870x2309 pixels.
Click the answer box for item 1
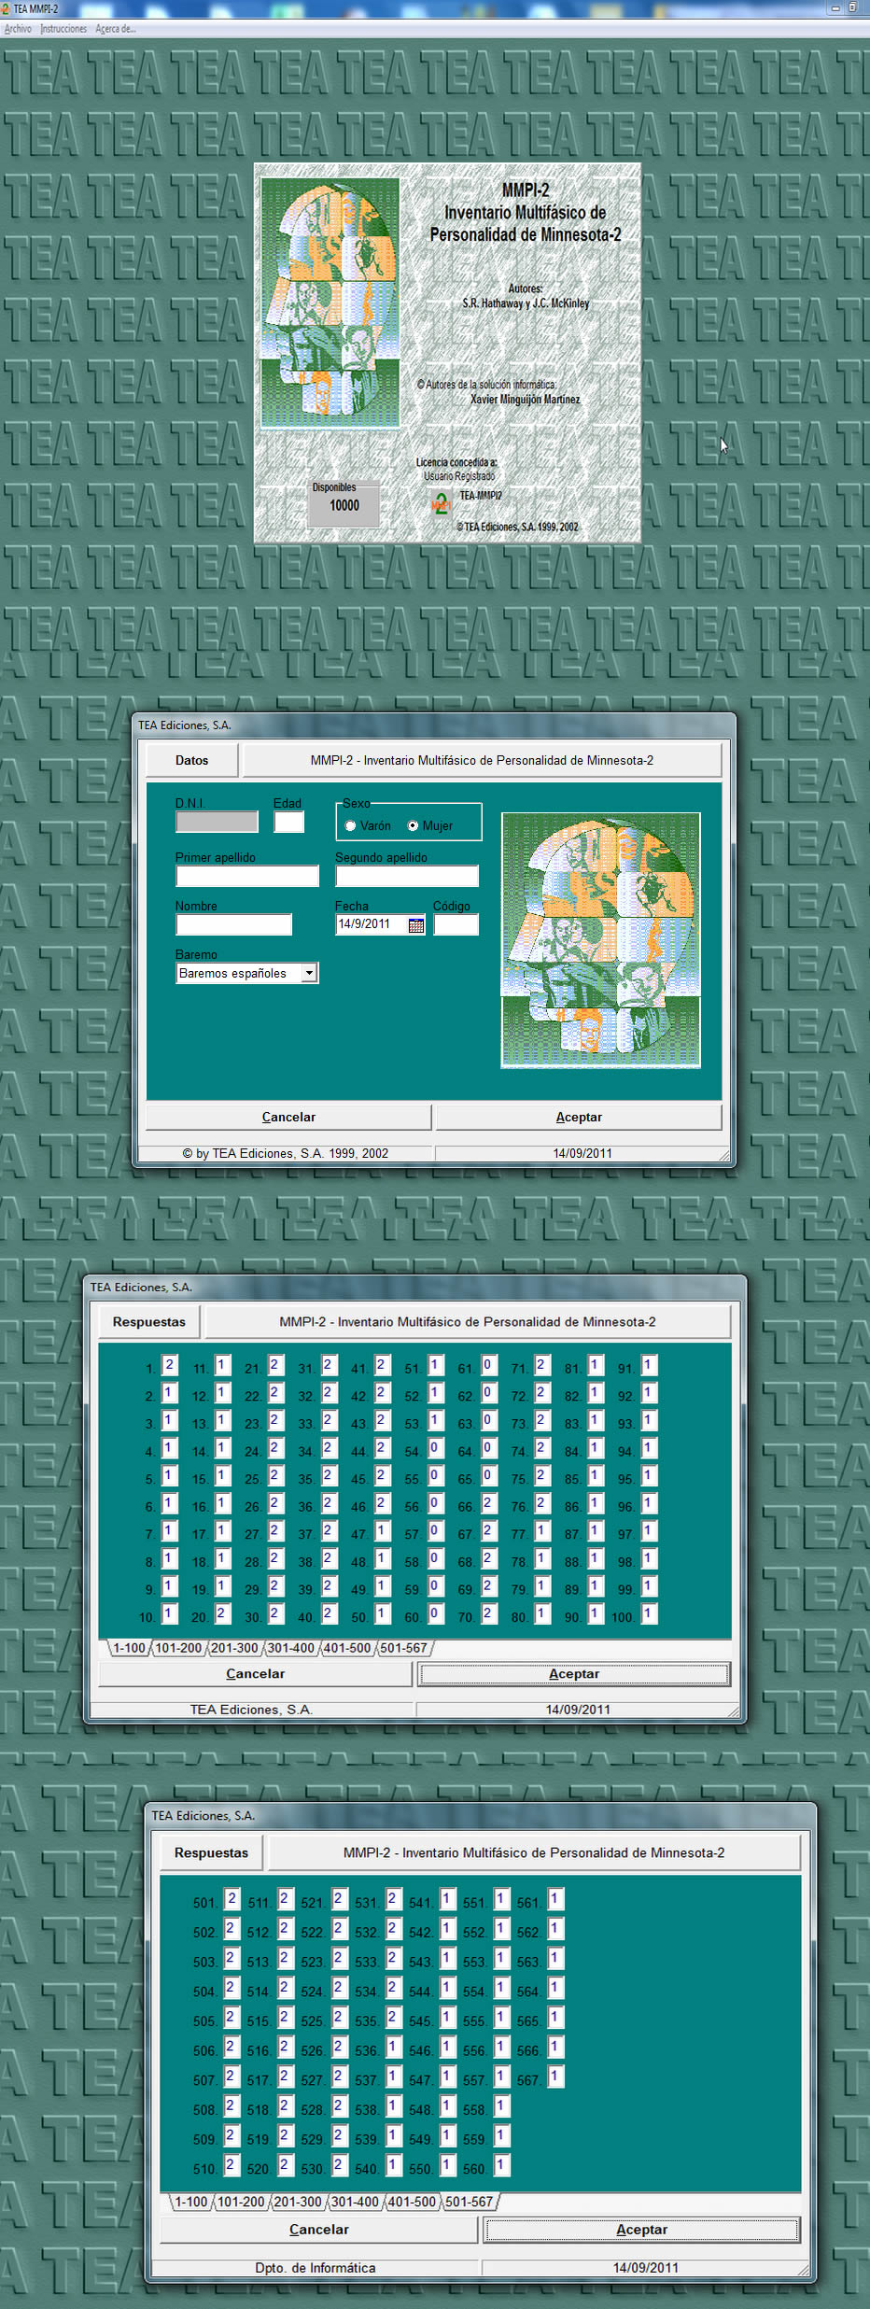tap(169, 1365)
